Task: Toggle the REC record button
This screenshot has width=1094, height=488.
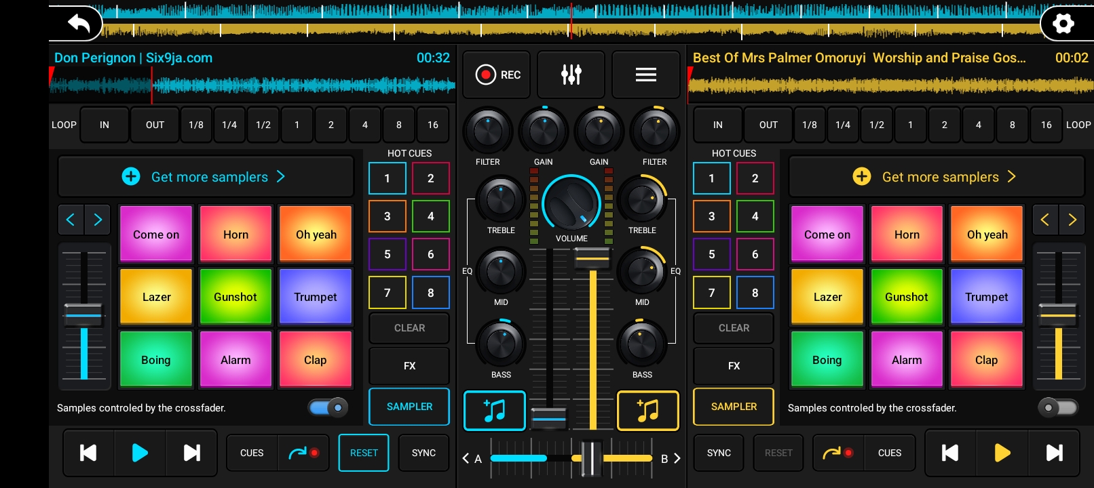Action: [x=497, y=75]
